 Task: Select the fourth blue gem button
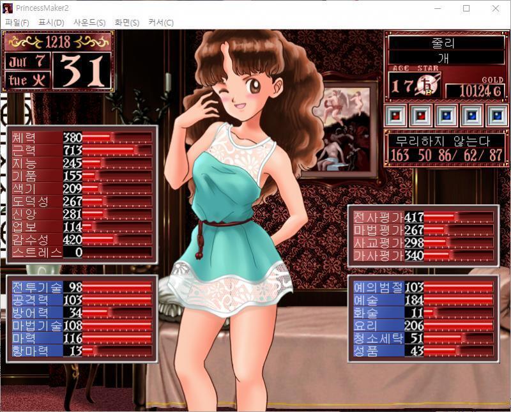[x=471, y=116]
